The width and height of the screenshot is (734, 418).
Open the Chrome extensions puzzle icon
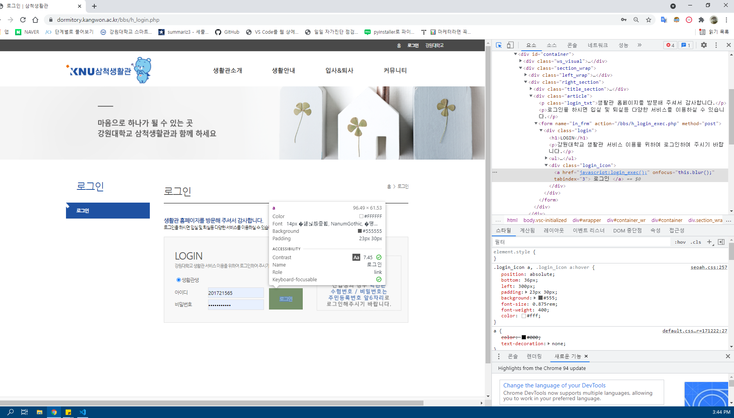(x=701, y=20)
